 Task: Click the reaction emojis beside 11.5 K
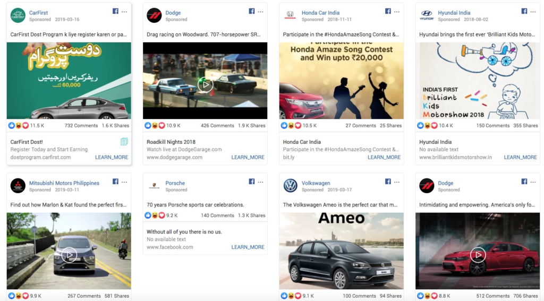point(19,125)
